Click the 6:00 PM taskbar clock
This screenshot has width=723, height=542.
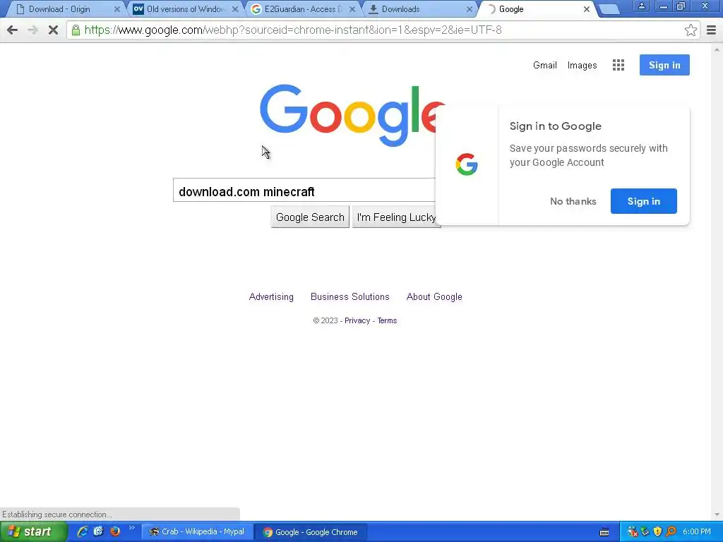tap(697, 532)
